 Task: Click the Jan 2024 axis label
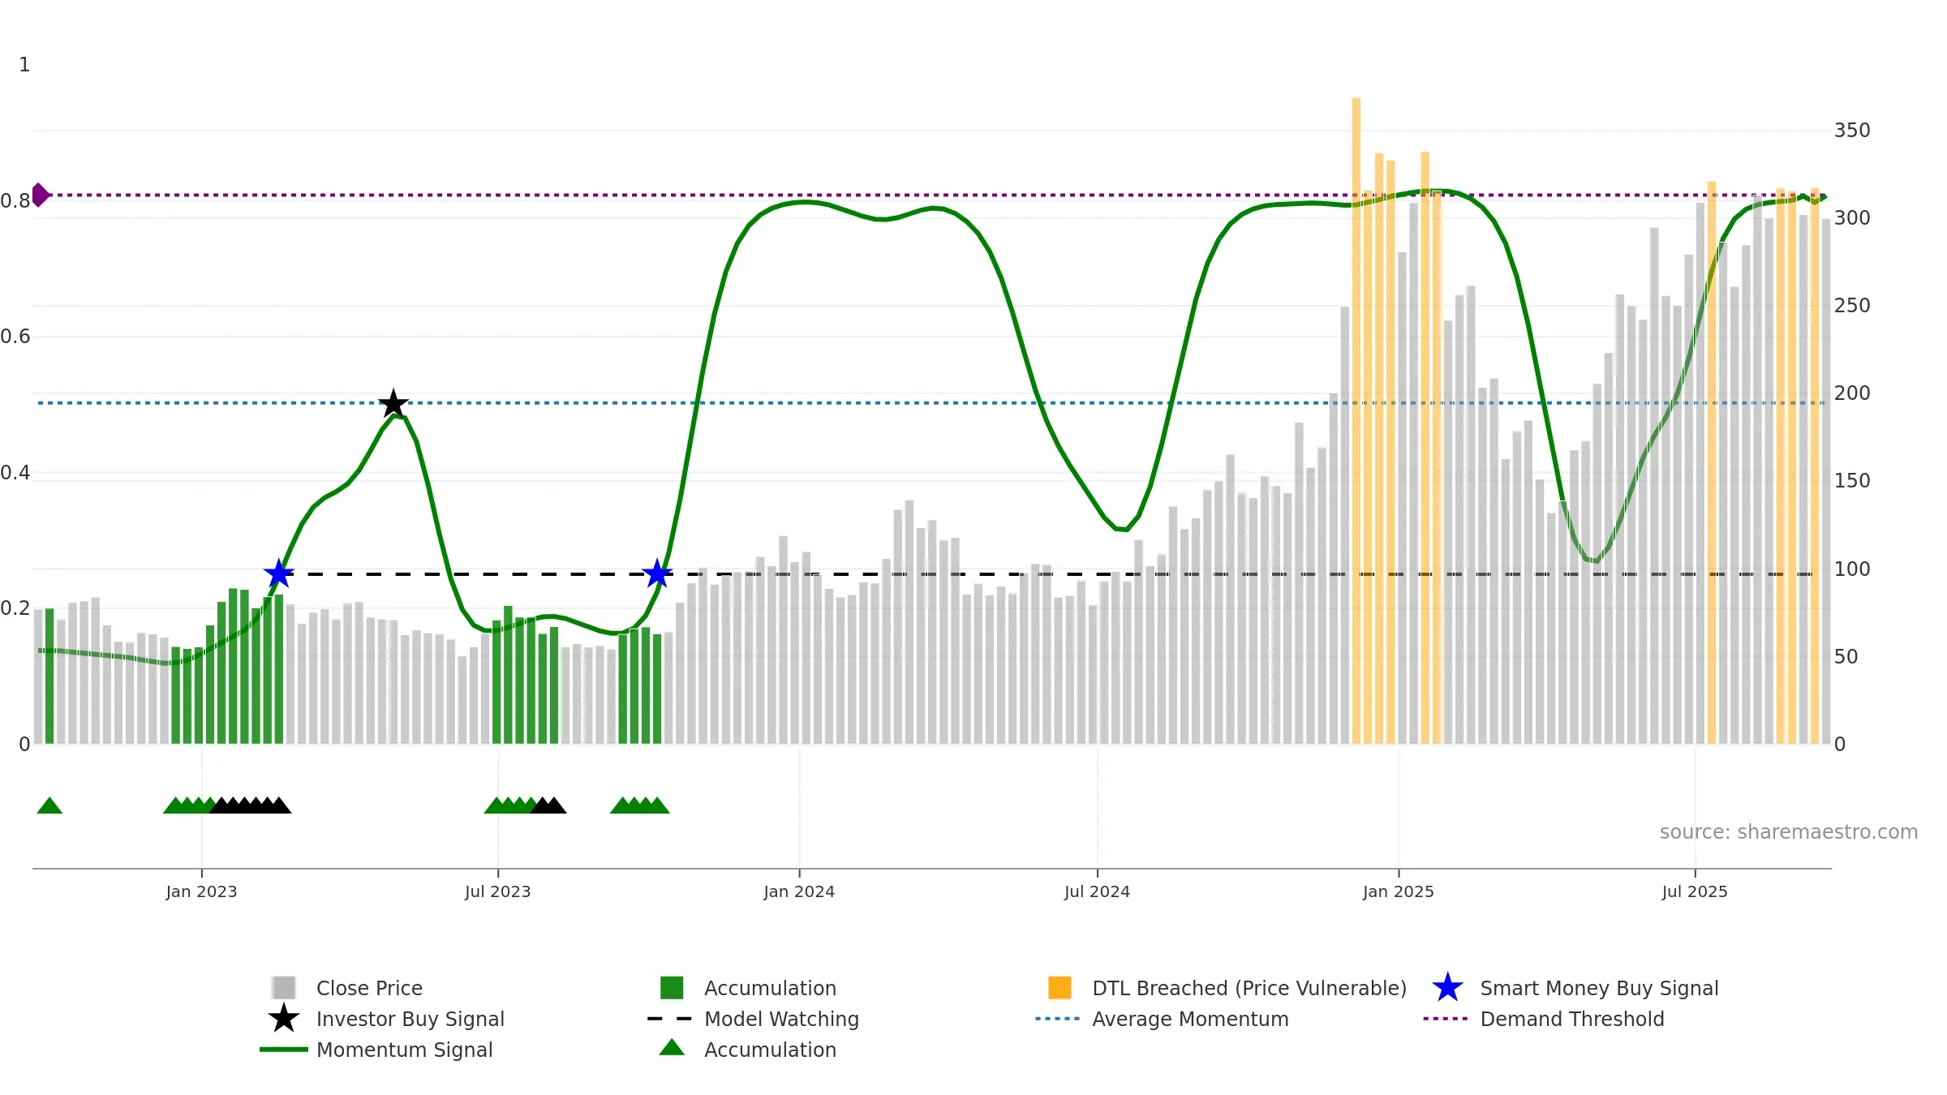pos(799,891)
